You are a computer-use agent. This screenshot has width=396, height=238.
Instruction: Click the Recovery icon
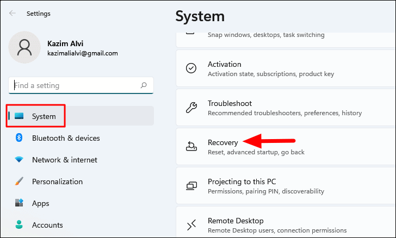point(191,146)
